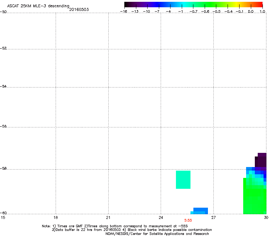
Task: Click the colorbar label -10
Action: 146,12
